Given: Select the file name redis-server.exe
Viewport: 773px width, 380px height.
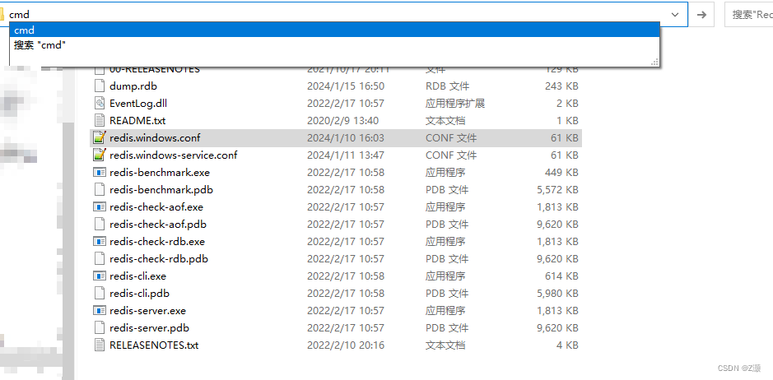Looking at the screenshot, I should [147, 311].
